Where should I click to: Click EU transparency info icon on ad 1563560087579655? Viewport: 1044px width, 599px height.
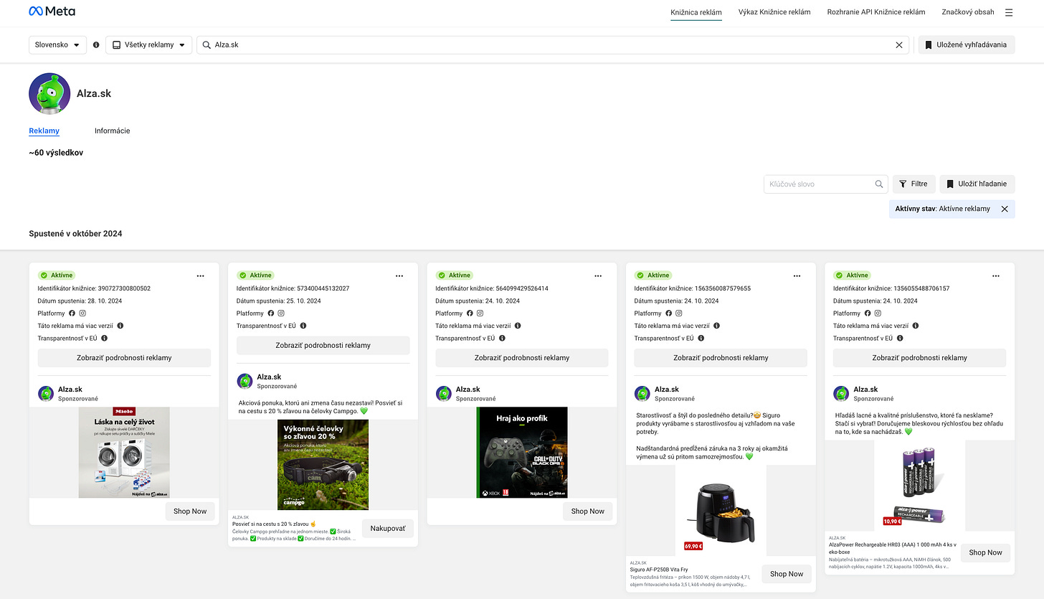coord(701,338)
